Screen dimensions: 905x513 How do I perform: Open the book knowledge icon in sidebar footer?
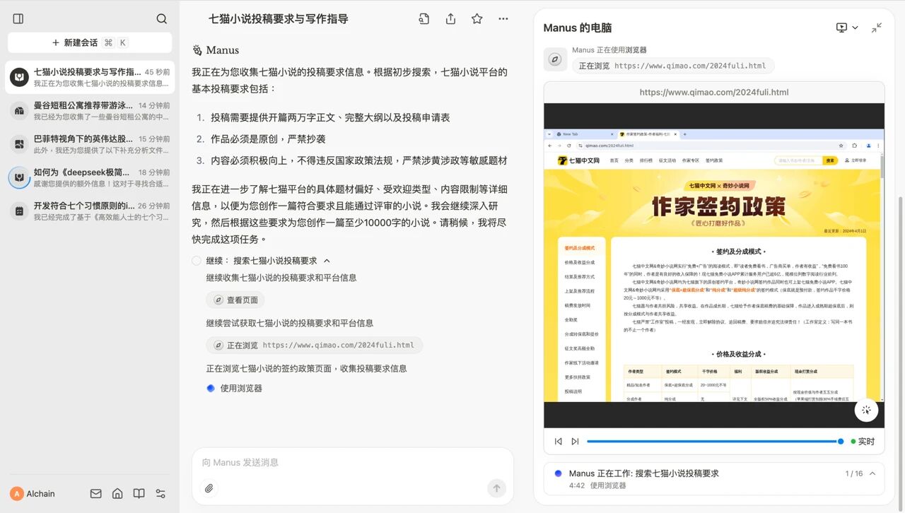point(139,494)
